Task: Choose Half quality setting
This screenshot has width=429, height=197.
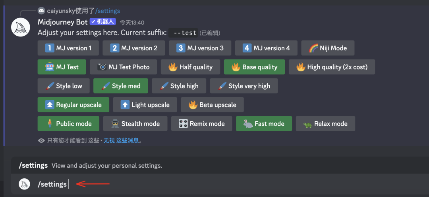Action: [190, 67]
